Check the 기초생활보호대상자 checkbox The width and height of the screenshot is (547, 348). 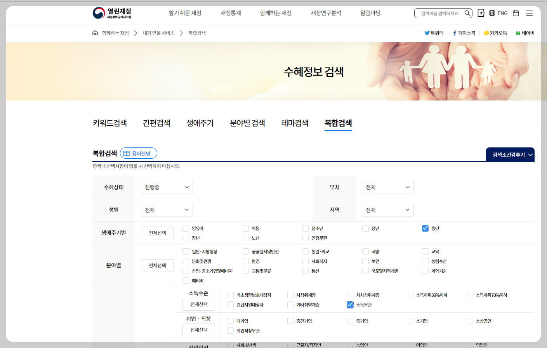pyautogui.click(x=231, y=295)
